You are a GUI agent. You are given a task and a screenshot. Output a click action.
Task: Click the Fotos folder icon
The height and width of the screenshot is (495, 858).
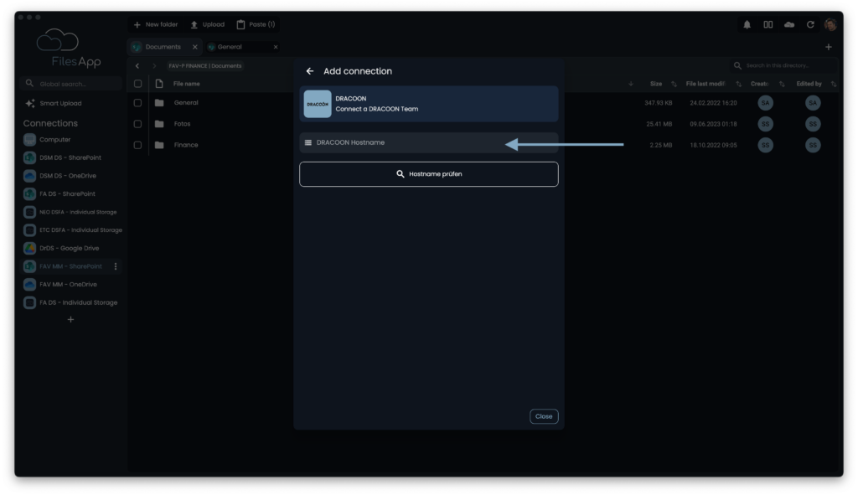[x=159, y=124]
